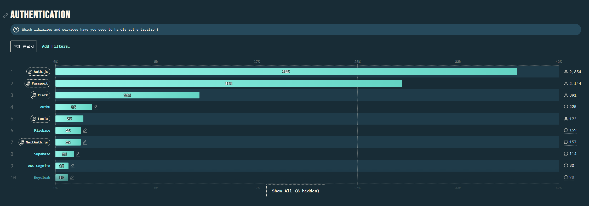Open comments bubble showing 157 for NextAuth.js

(570, 142)
